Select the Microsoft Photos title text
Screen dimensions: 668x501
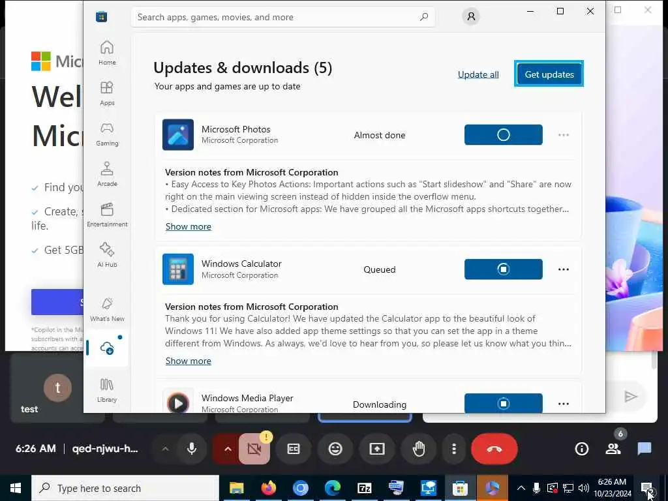(236, 129)
